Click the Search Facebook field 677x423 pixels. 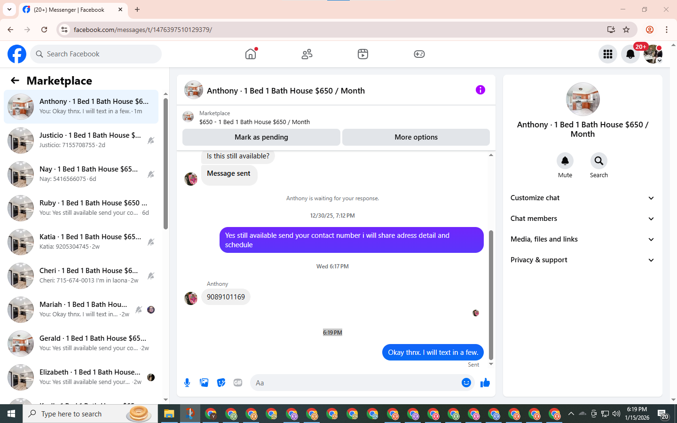pos(96,54)
